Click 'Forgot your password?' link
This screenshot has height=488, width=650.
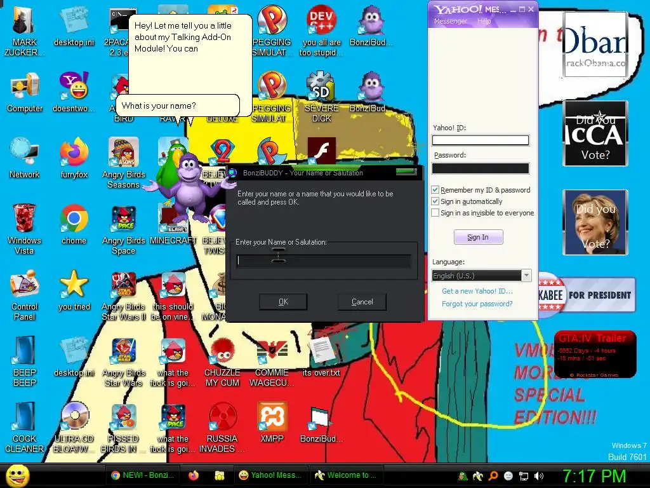477,304
